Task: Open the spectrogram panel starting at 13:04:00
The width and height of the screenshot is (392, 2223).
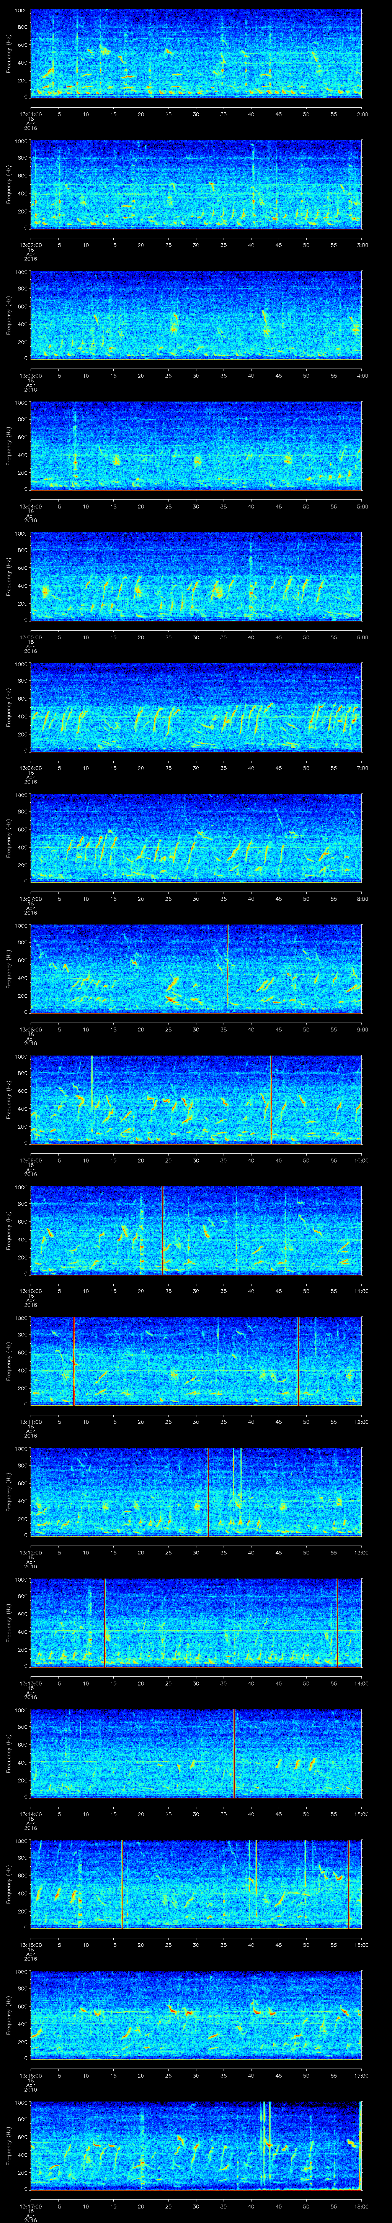Action: [x=196, y=445]
